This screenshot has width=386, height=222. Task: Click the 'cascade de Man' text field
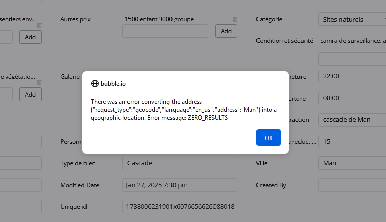(352, 120)
